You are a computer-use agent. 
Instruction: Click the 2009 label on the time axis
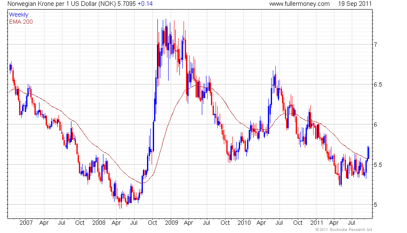coord(172,223)
